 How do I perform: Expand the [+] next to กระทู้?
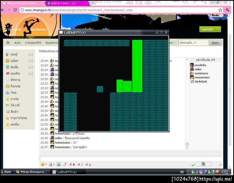[x=30, y=55]
